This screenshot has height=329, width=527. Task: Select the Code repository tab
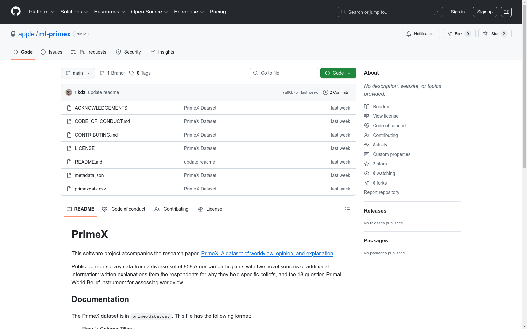coord(23,52)
